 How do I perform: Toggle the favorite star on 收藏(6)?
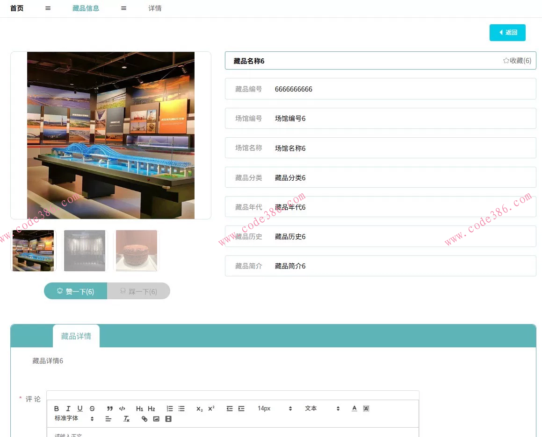point(516,60)
